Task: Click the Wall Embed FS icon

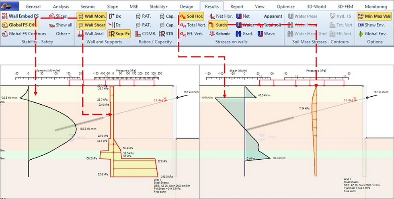Action: (x=5, y=16)
